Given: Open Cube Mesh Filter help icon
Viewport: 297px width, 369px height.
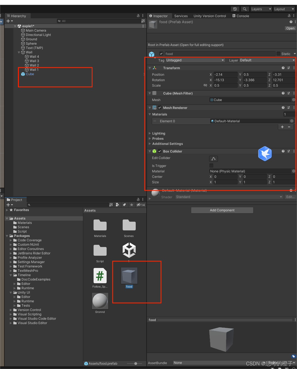Looking at the screenshot, I should coord(283,93).
